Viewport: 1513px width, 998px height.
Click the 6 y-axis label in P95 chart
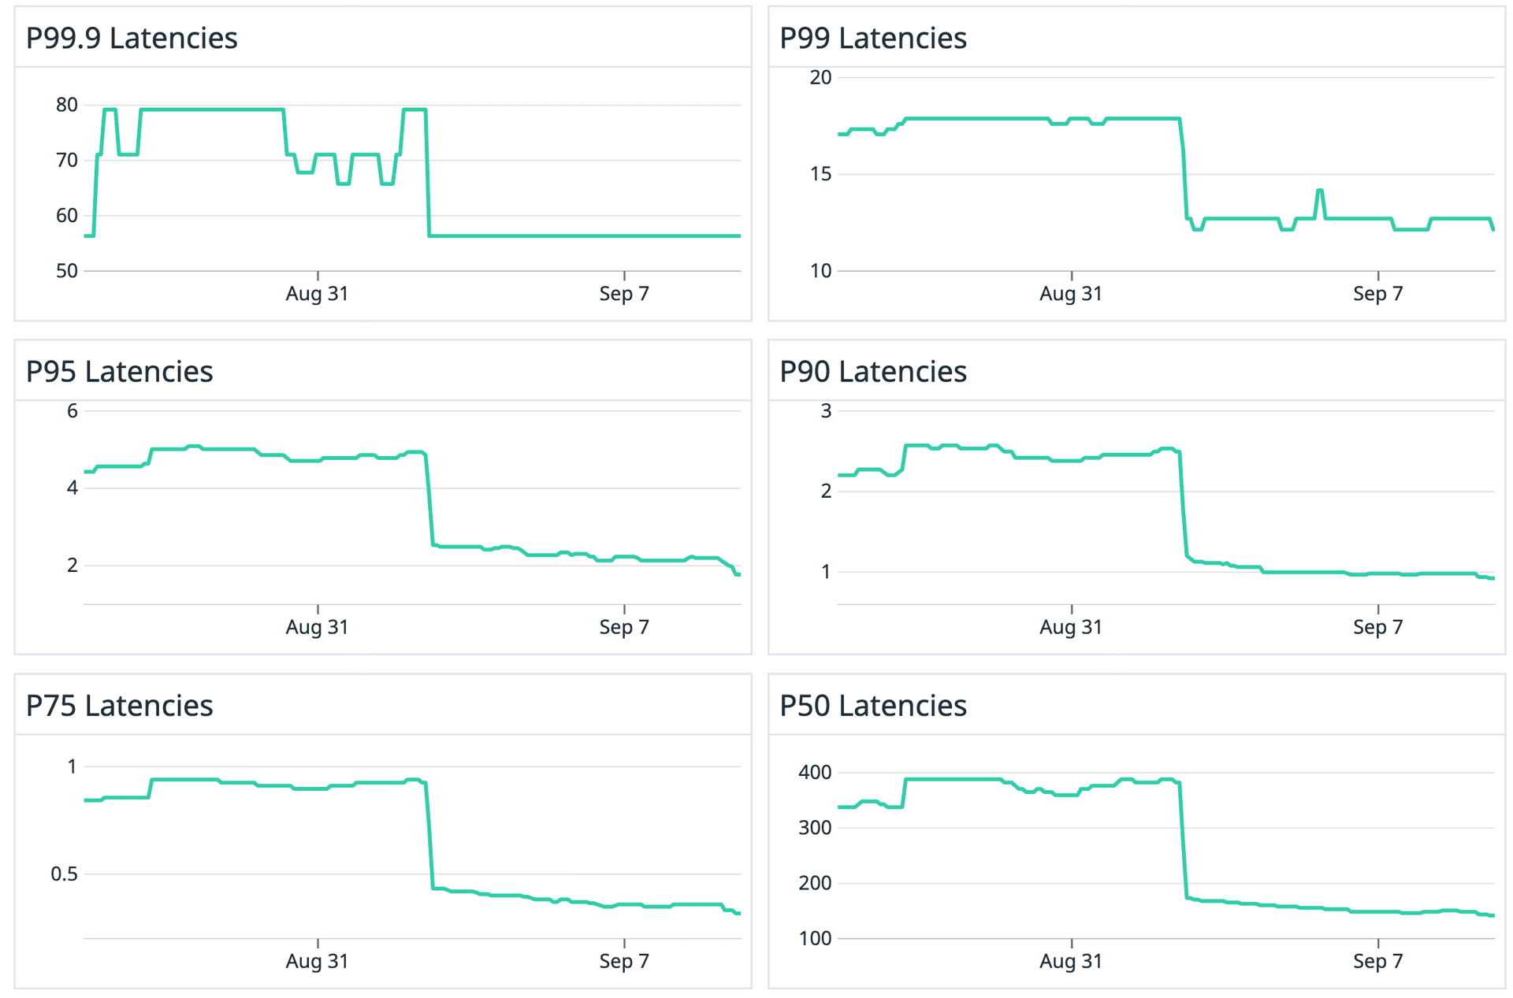[x=72, y=410]
